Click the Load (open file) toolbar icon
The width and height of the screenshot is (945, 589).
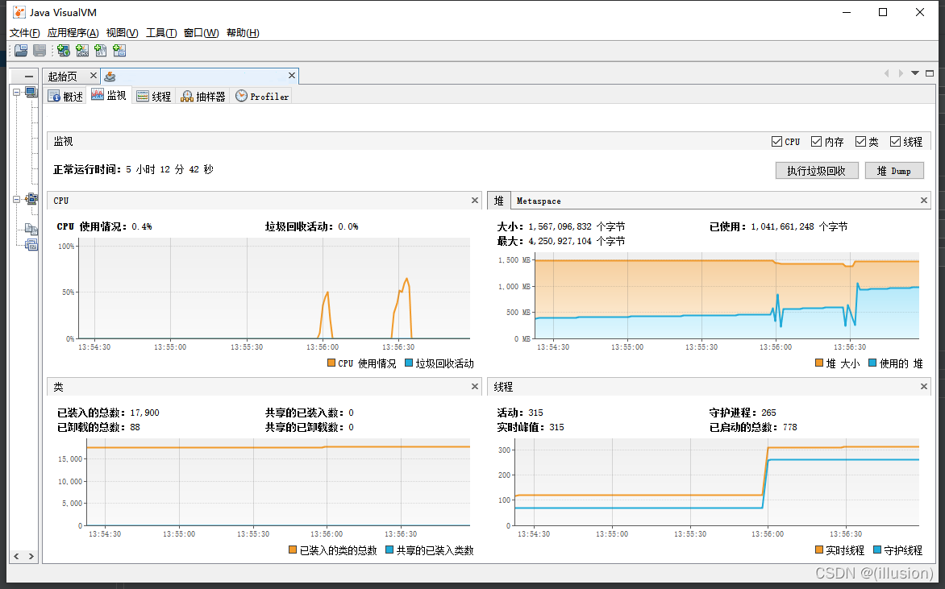pyautogui.click(x=21, y=51)
